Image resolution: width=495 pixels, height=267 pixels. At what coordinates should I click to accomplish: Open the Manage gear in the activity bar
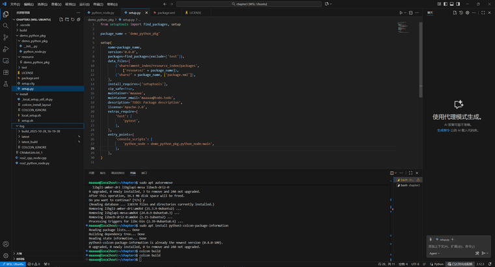pos(6,256)
